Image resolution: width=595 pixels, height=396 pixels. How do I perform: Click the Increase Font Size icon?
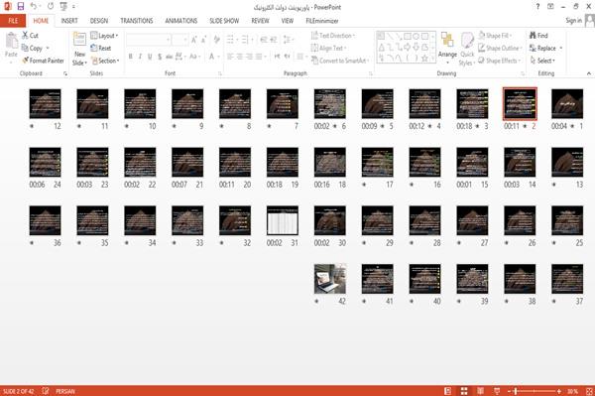[194, 40]
